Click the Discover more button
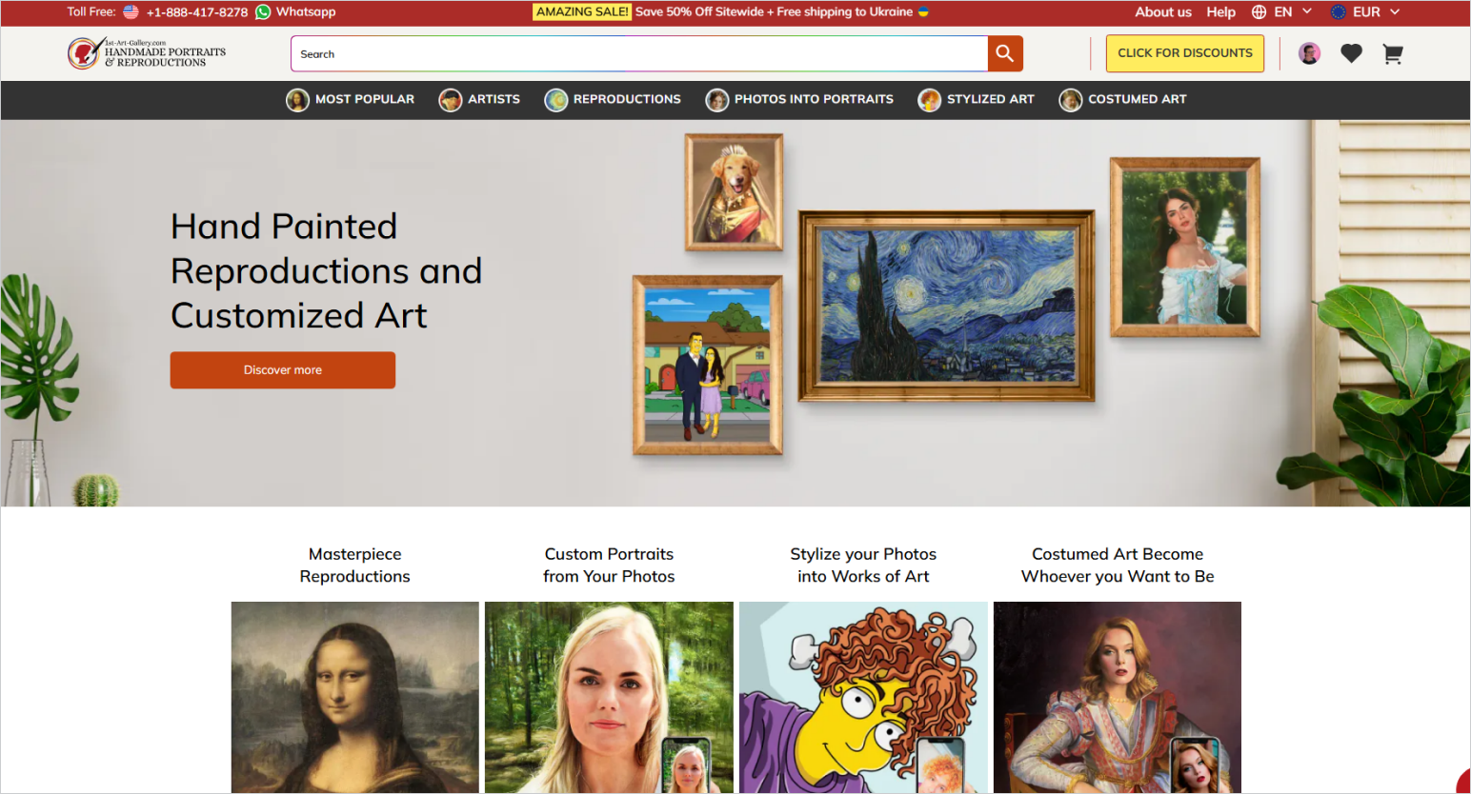This screenshot has width=1471, height=794. tap(283, 370)
